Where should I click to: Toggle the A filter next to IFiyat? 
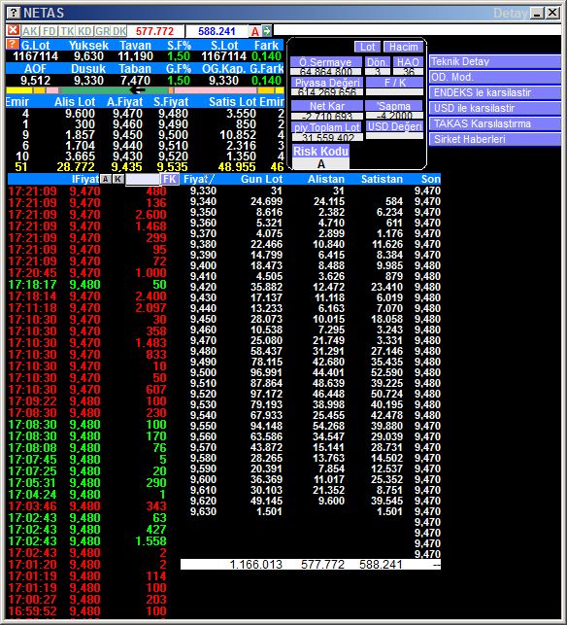[106, 179]
